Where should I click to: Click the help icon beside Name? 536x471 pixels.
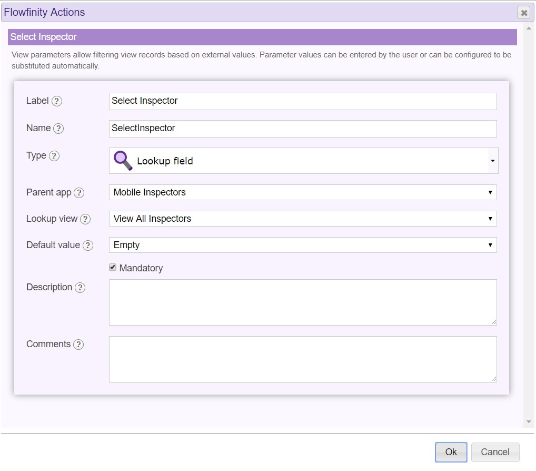[58, 129]
